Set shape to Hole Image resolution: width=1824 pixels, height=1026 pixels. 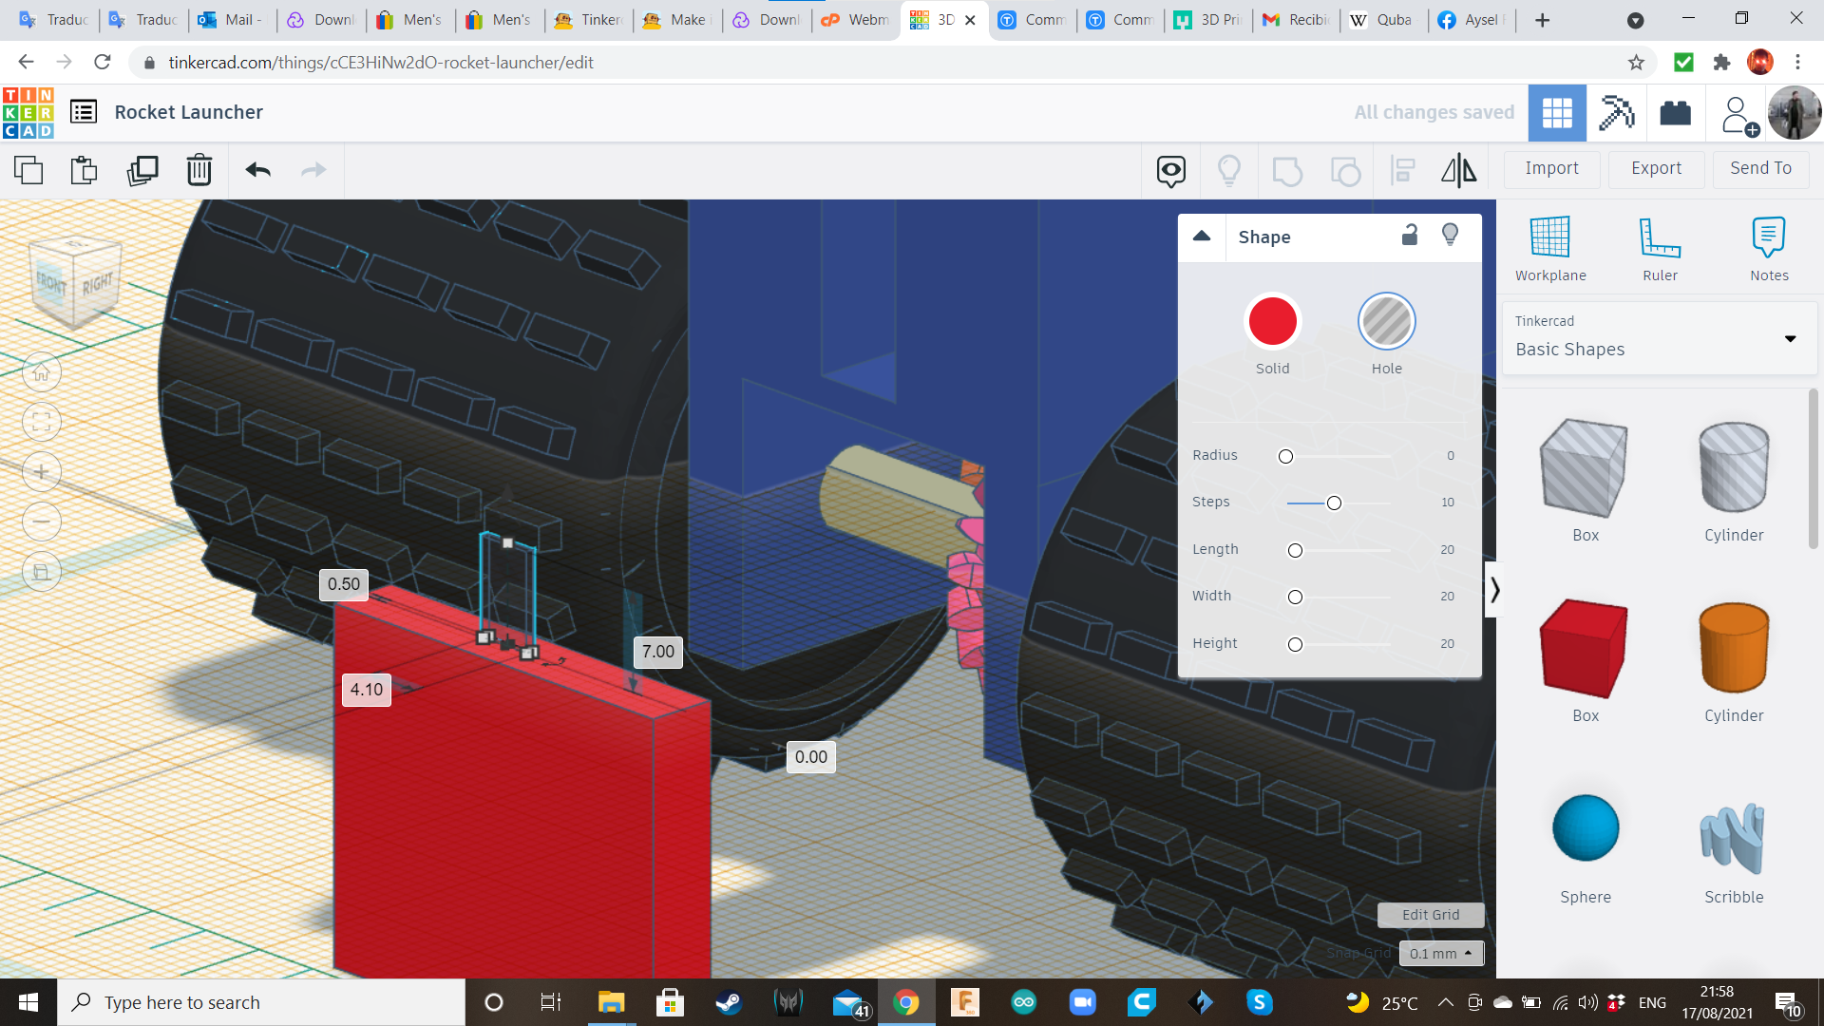[x=1386, y=322]
